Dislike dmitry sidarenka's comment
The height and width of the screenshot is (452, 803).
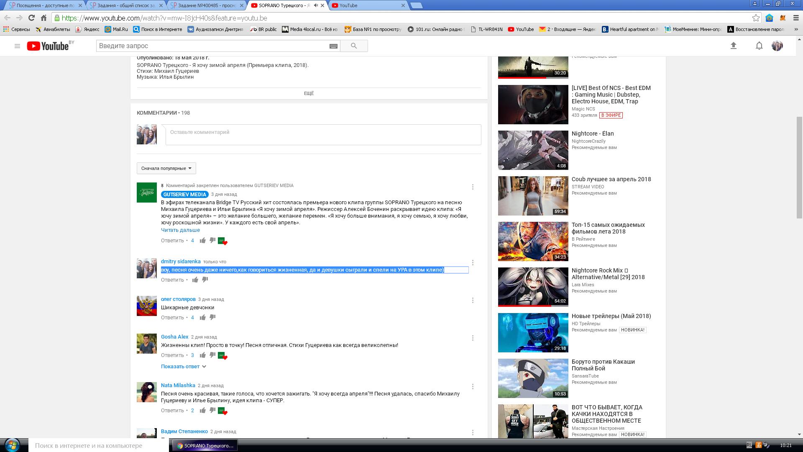[x=205, y=280]
